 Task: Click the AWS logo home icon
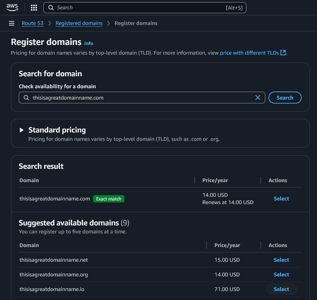pyautogui.click(x=12, y=8)
